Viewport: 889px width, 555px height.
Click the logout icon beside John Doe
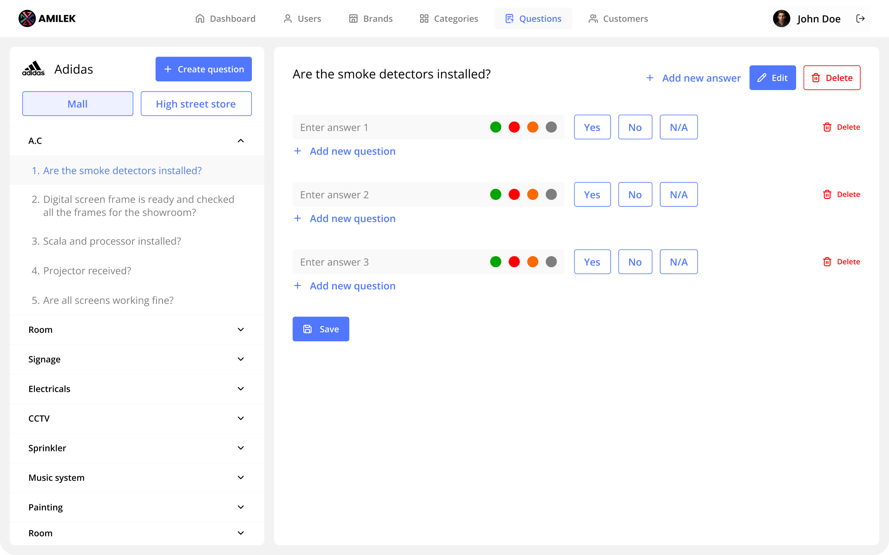[860, 19]
